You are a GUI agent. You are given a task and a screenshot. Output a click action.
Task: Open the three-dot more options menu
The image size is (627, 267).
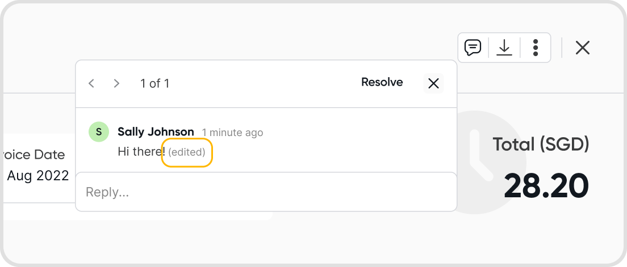pos(535,48)
